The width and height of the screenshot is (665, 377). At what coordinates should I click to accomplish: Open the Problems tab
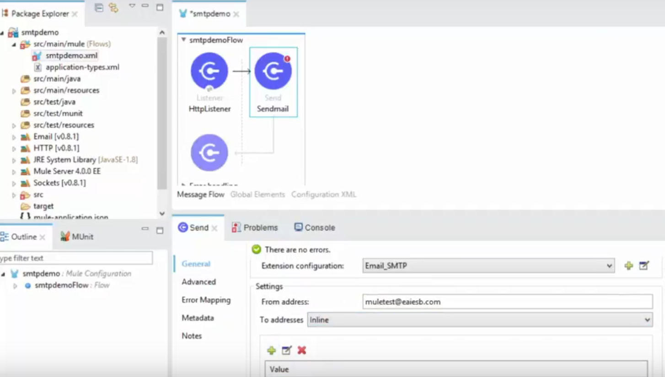pos(255,228)
